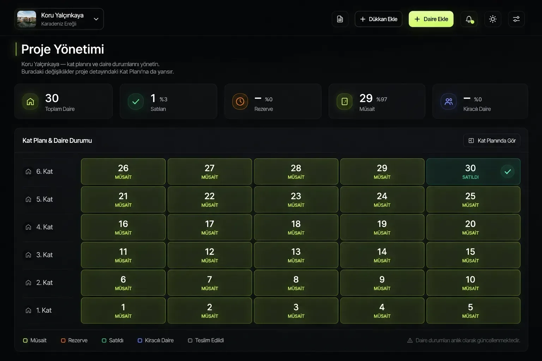The height and width of the screenshot is (361, 542).
Task: Click the project dropdown chevron arrow
Action: (96, 19)
